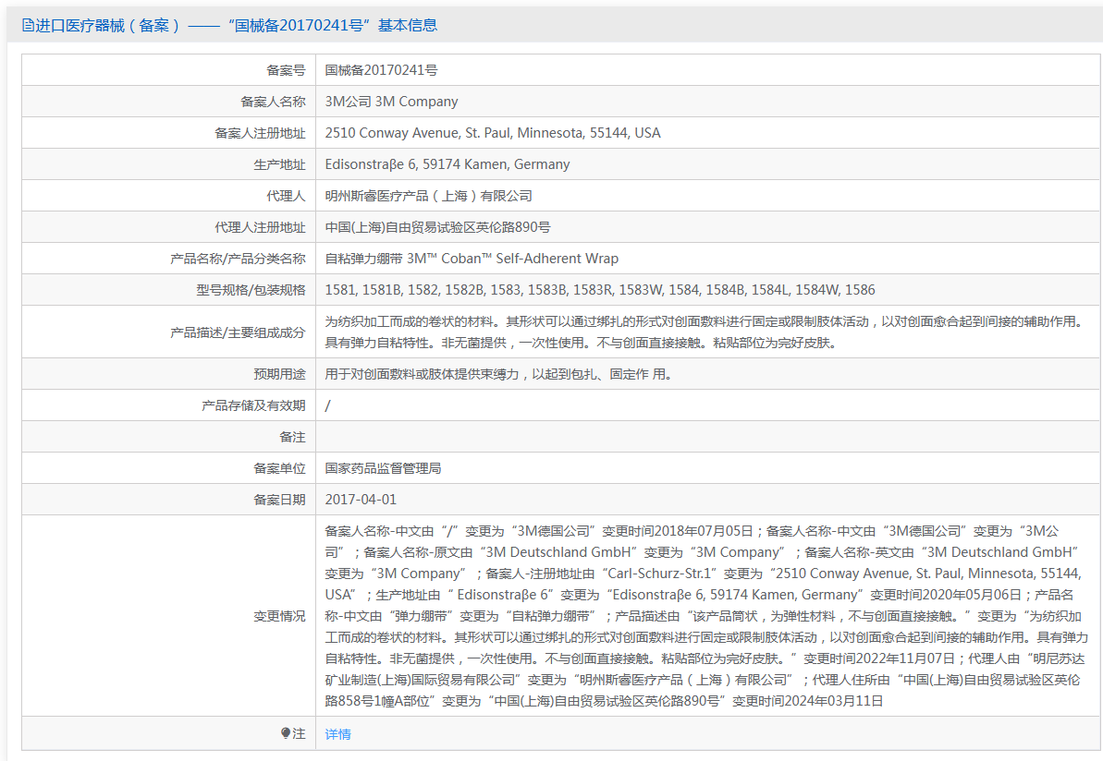The image size is (1103, 761).
Task: Click the 代理人 label
Action: [286, 196]
